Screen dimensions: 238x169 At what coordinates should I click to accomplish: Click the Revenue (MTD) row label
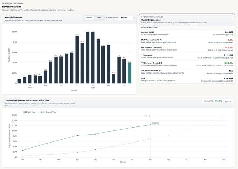coord(148,32)
